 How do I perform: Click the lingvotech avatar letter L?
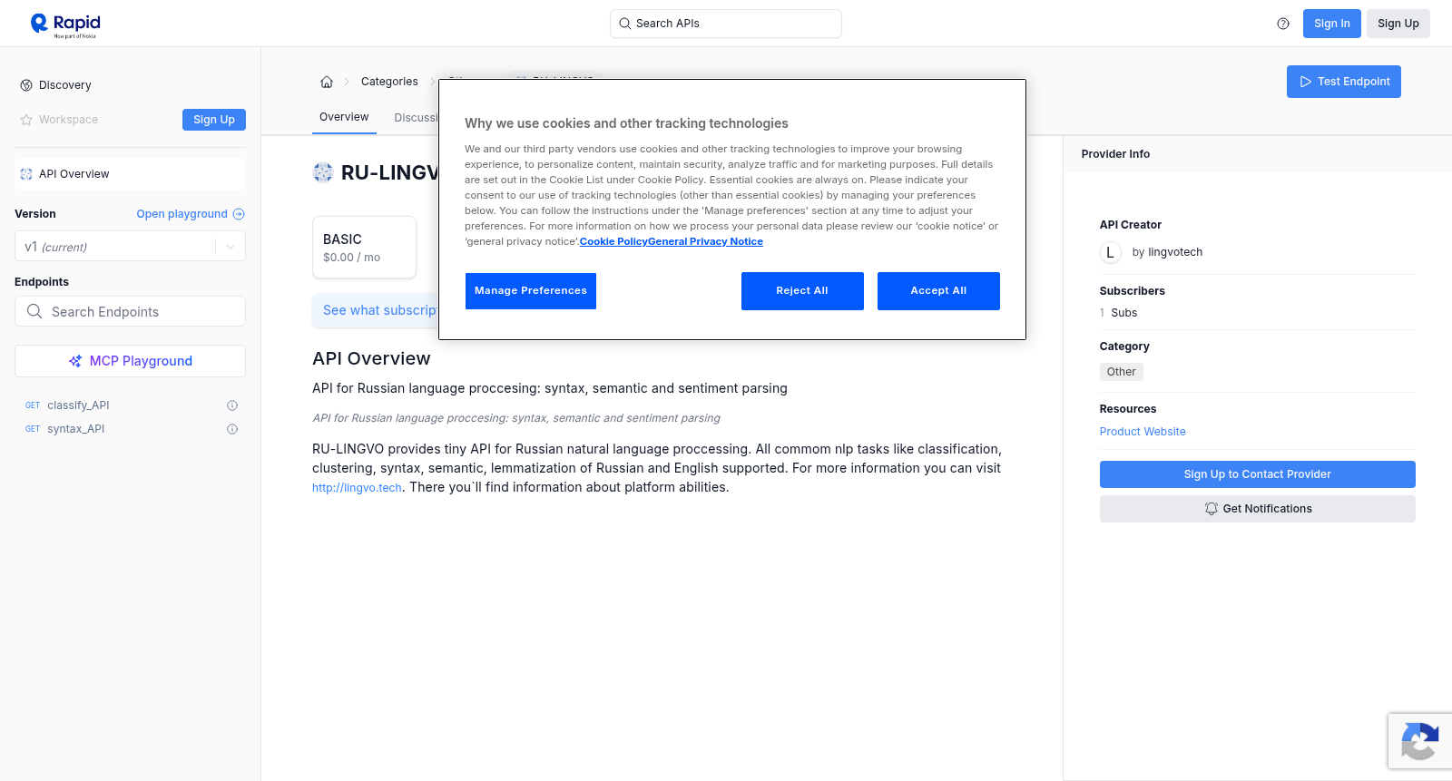(x=1110, y=252)
